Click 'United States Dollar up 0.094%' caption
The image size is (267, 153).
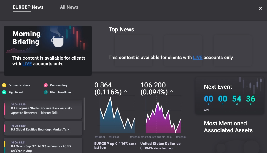pos(160,146)
